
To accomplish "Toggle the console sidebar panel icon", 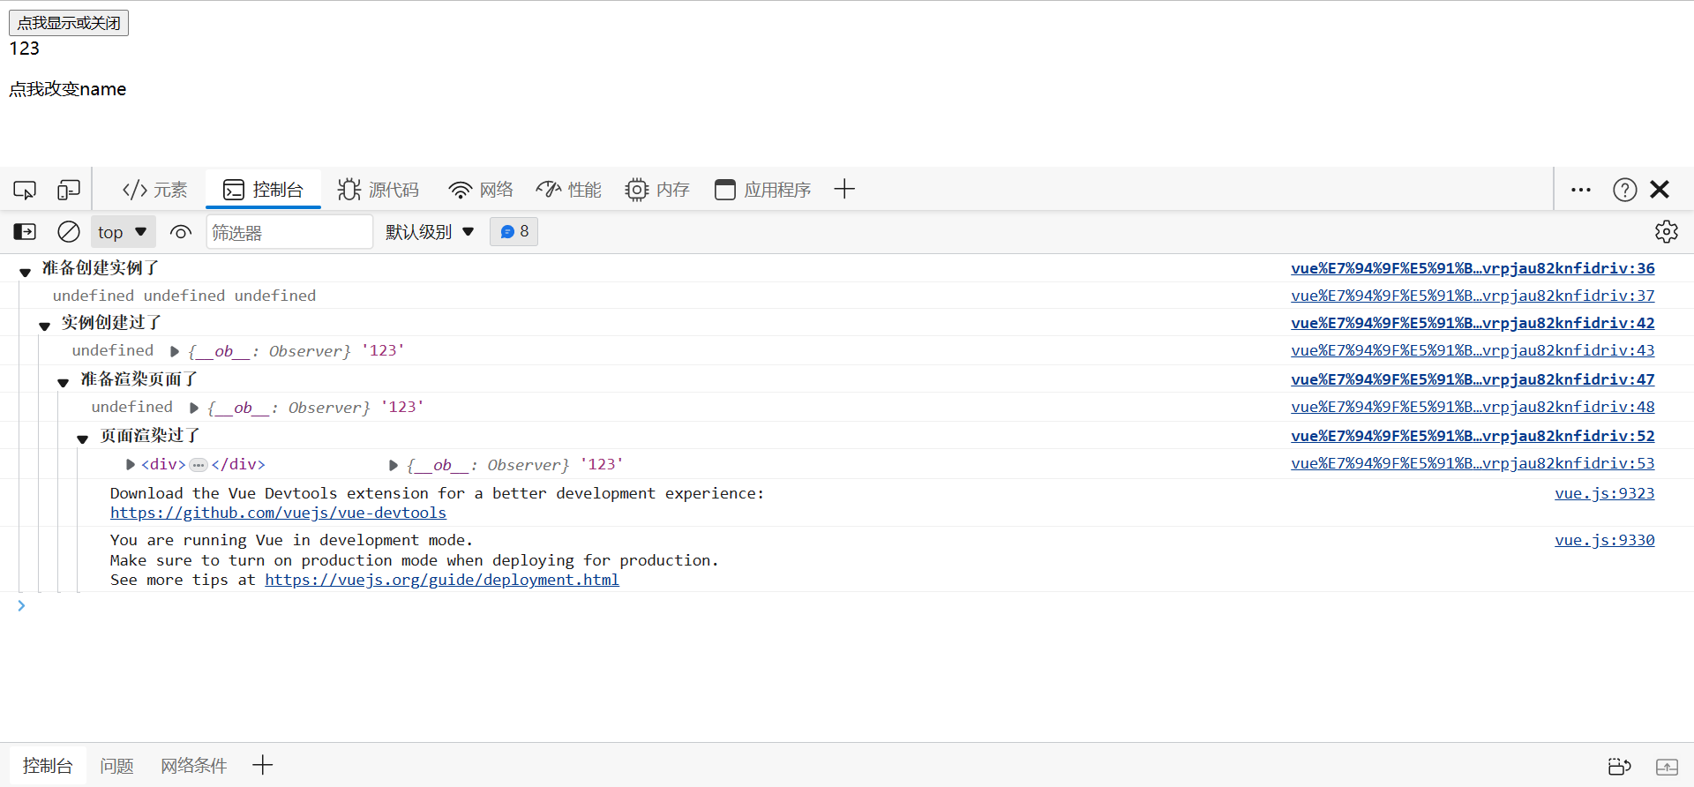I will [x=25, y=232].
